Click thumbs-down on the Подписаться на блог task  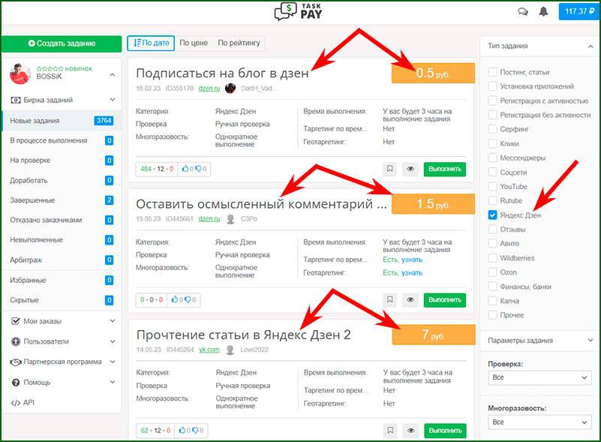point(199,169)
